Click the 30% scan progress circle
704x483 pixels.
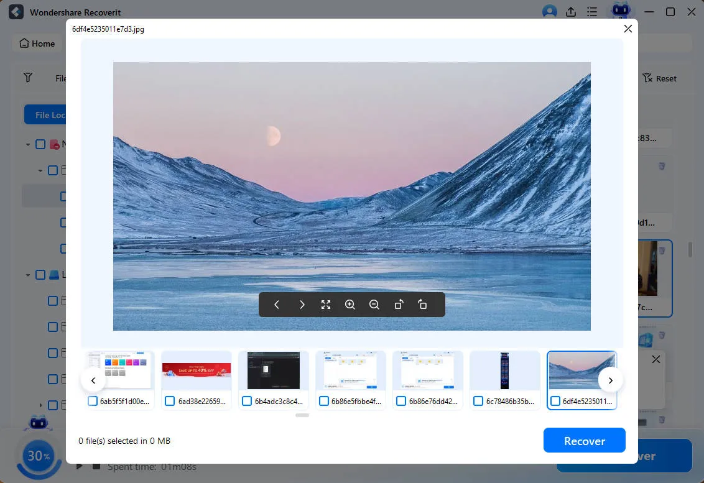[39, 456]
